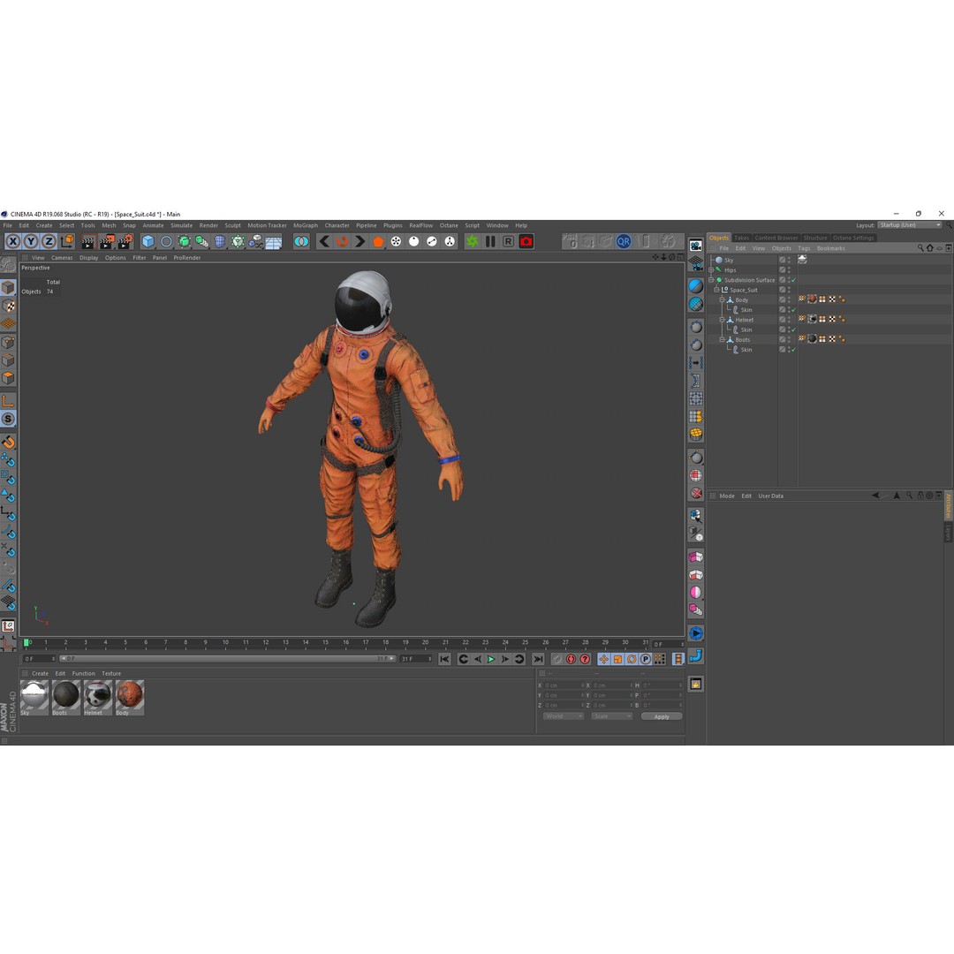Click the flame window sidebar icon
This screenshot has height=954, width=954.
coord(696,685)
